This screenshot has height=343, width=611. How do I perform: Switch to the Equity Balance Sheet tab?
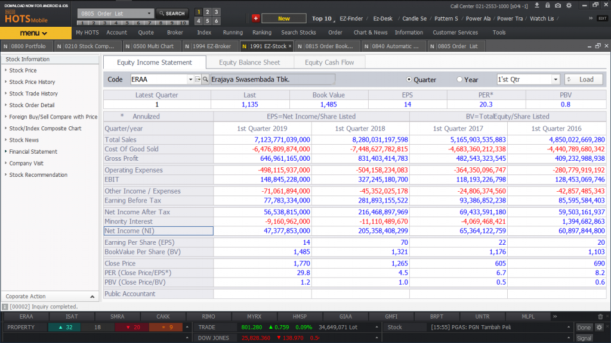249,63
